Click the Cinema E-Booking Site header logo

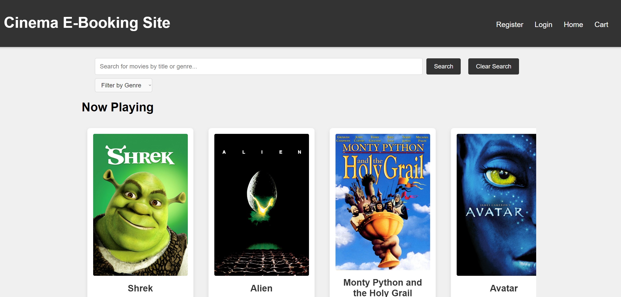(x=87, y=23)
